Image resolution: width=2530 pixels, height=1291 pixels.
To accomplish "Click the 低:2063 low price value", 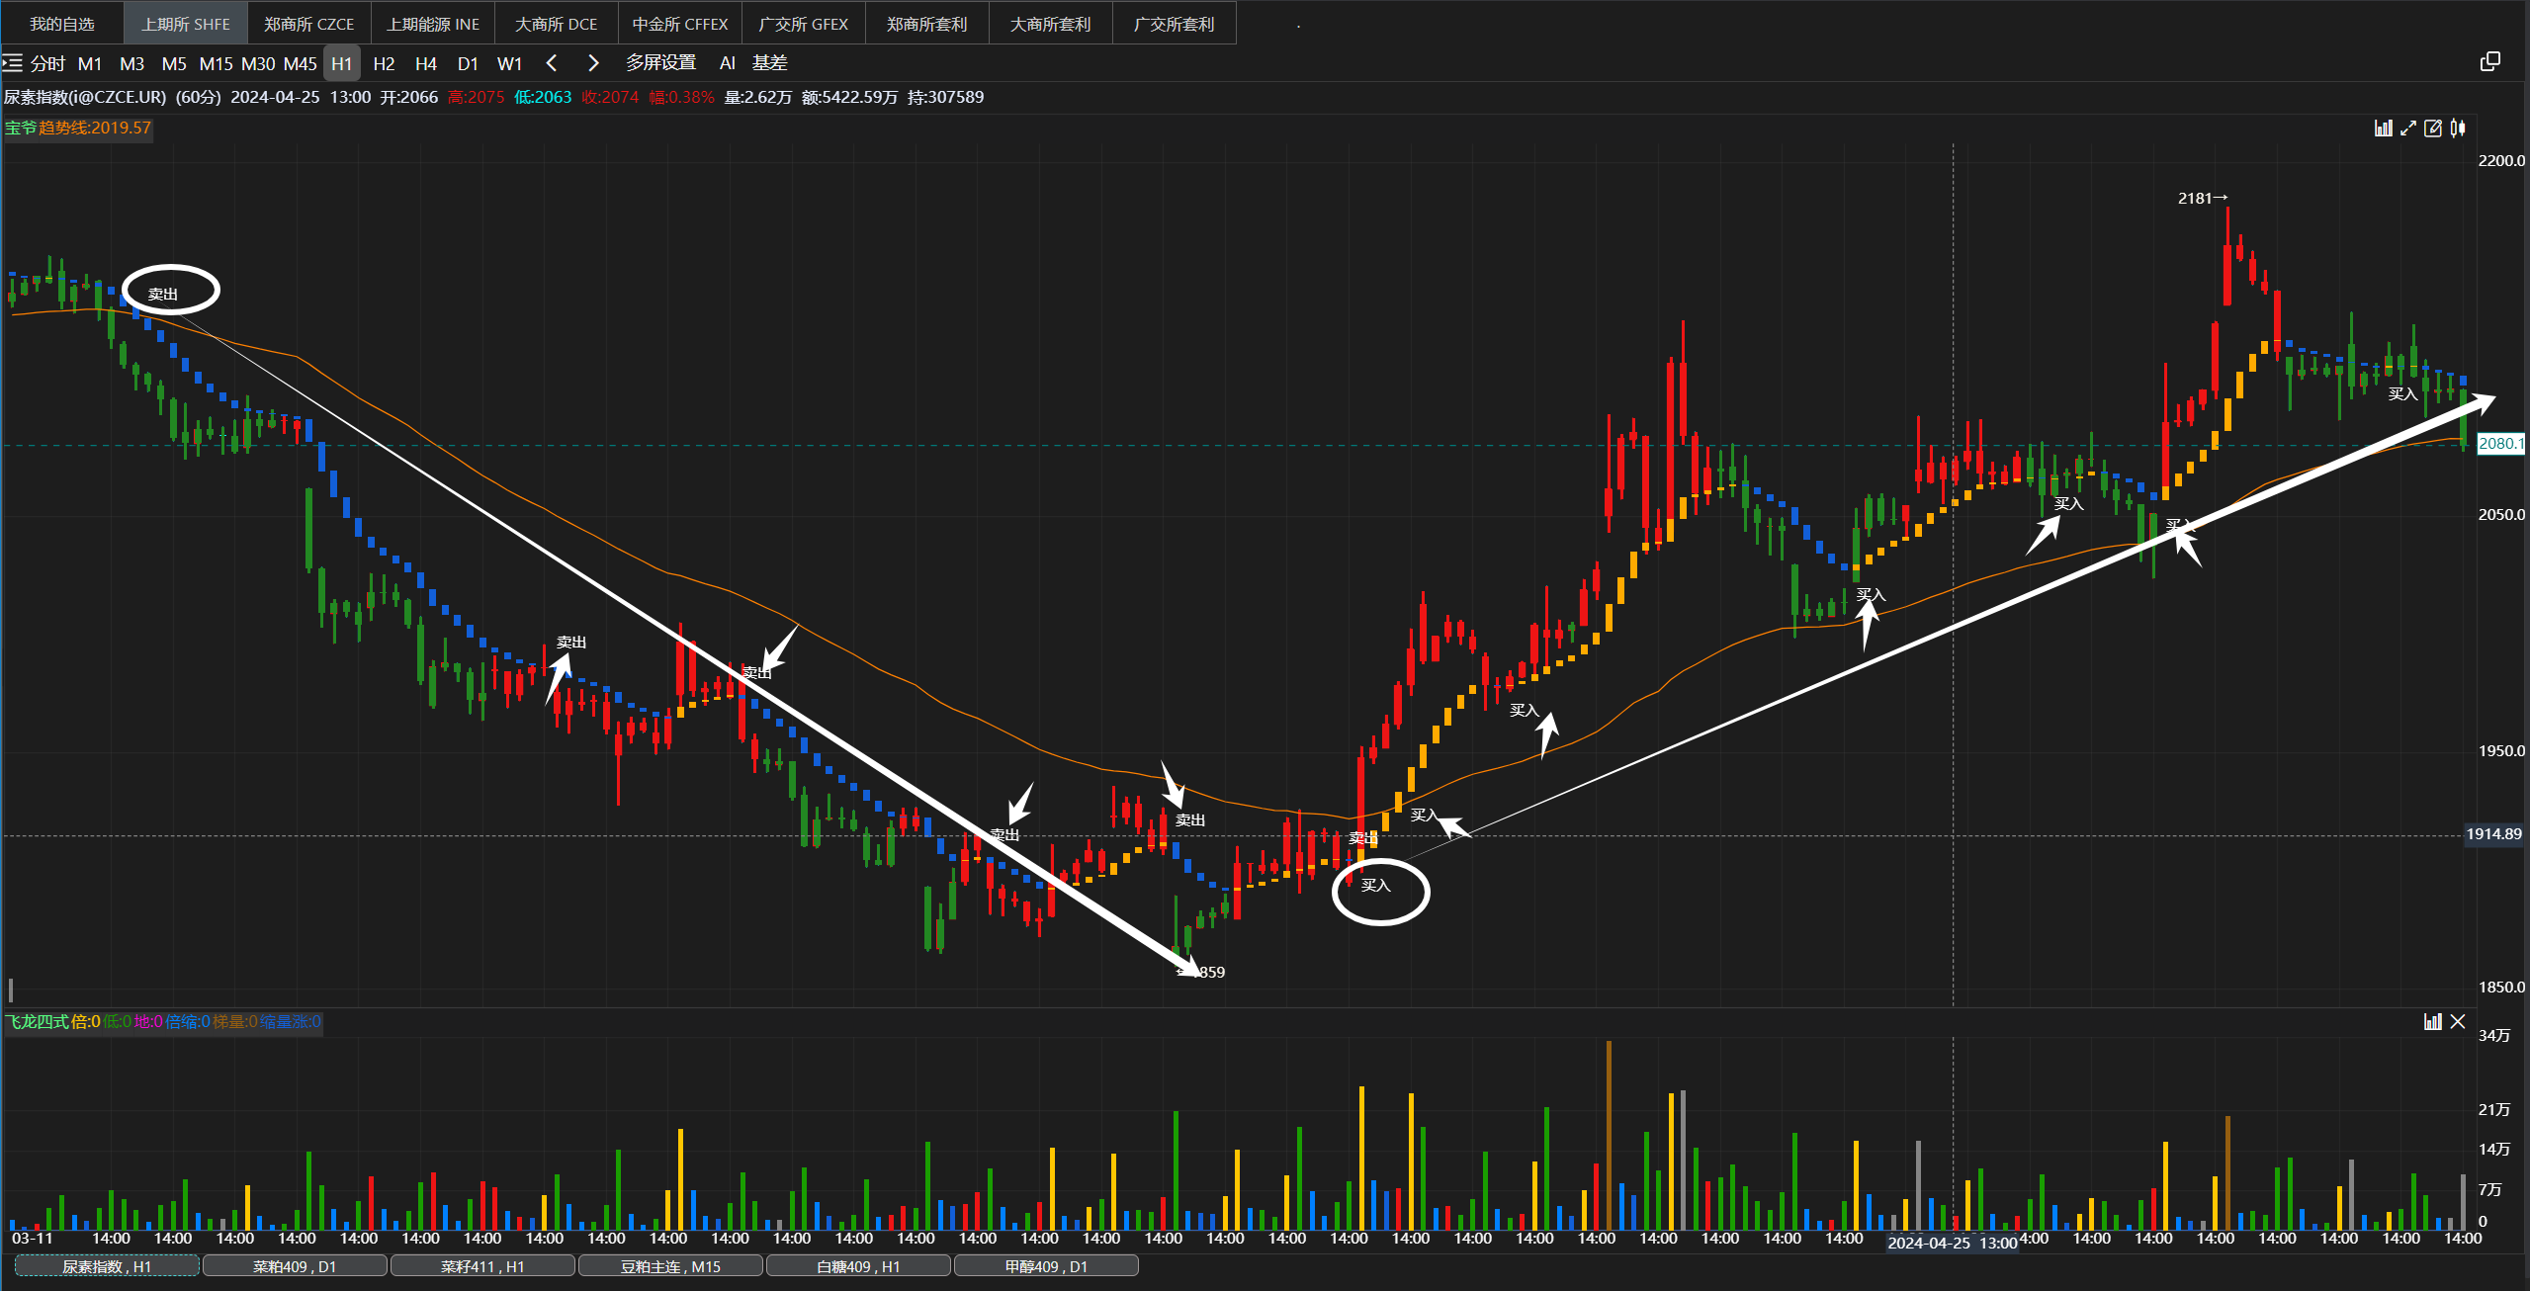I will tap(543, 97).
